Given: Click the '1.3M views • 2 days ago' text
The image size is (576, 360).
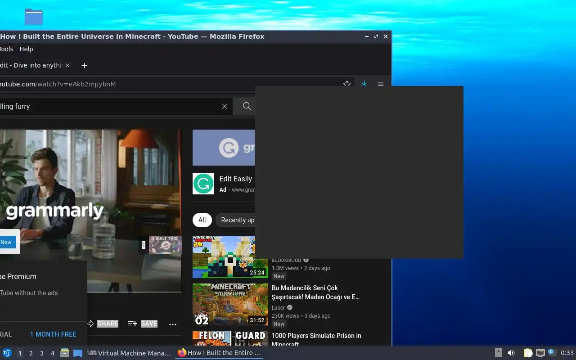Looking at the screenshot, I should coord(301,268).
